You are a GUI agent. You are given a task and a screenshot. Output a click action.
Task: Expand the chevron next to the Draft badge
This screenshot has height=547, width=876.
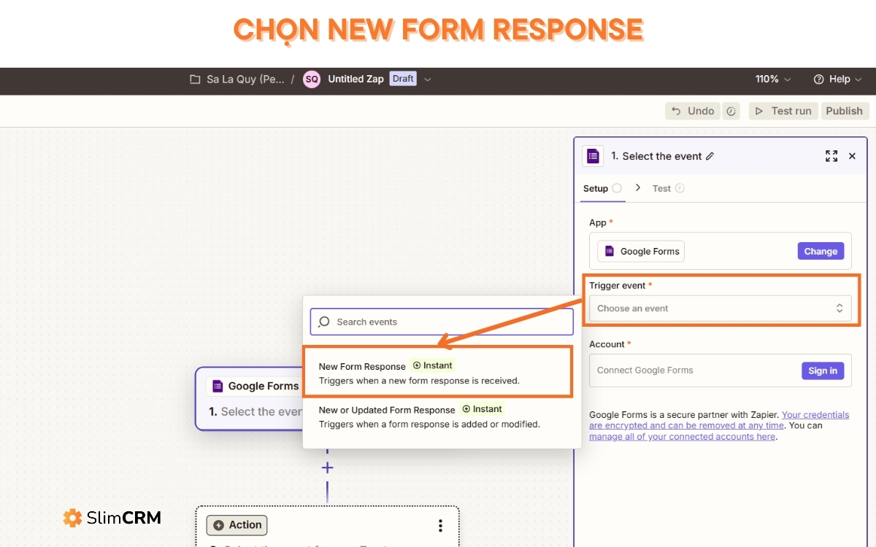[x=428, y=79]
